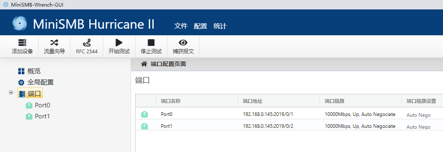Click the MiniSMB hurricane logo
This screenshot has height=152, width=443.
(20, 23)
